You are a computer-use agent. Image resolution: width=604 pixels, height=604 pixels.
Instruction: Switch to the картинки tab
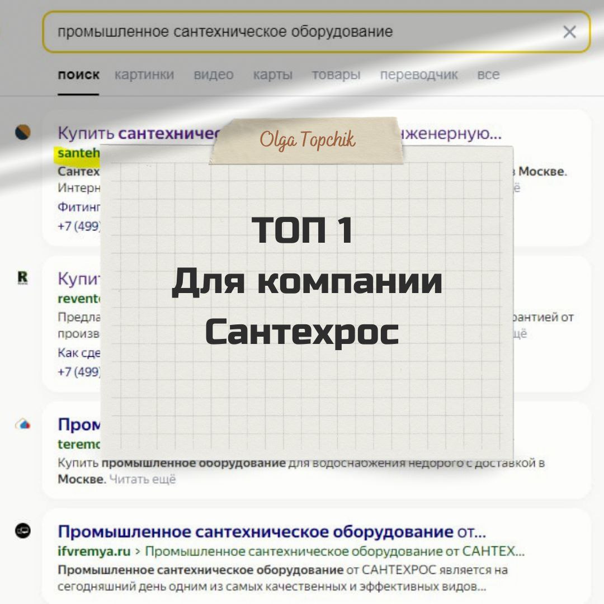click(144, 75)
